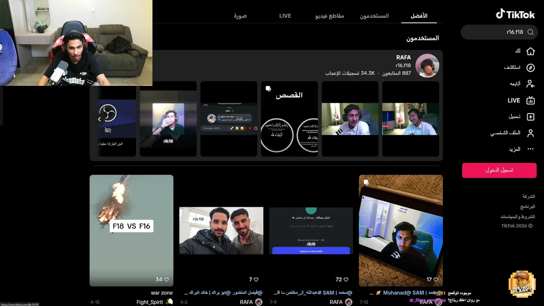Switch to the LIVE results tab
Screen dimensions: 544x306
pyautogui.click(x=285, y=16)
